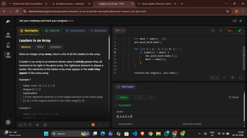Toggle the orange solved checkbox
Viewport: 247px width, 138px height.
pyautogui.click(x=93, y=125)
